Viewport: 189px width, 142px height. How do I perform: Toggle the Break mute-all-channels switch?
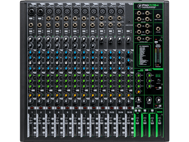[x=160, y=106]
